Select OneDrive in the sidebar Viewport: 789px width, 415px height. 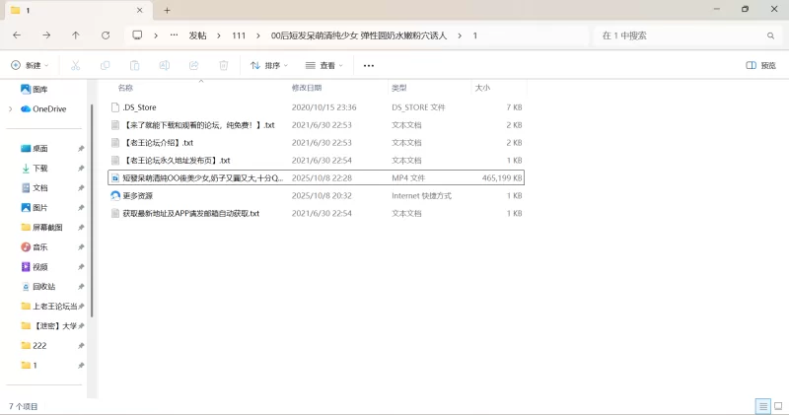(43, 108)
